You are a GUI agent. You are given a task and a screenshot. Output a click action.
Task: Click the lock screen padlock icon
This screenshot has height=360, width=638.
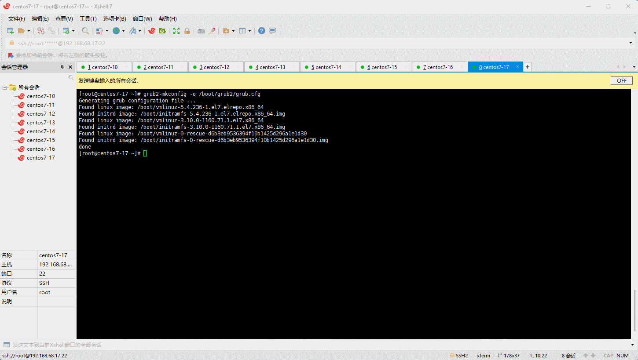(x=187, y=31)
